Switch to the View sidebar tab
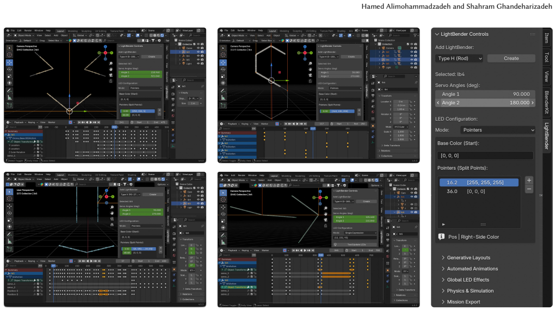Viewport: 556px width, 311px height. point(546,76)
